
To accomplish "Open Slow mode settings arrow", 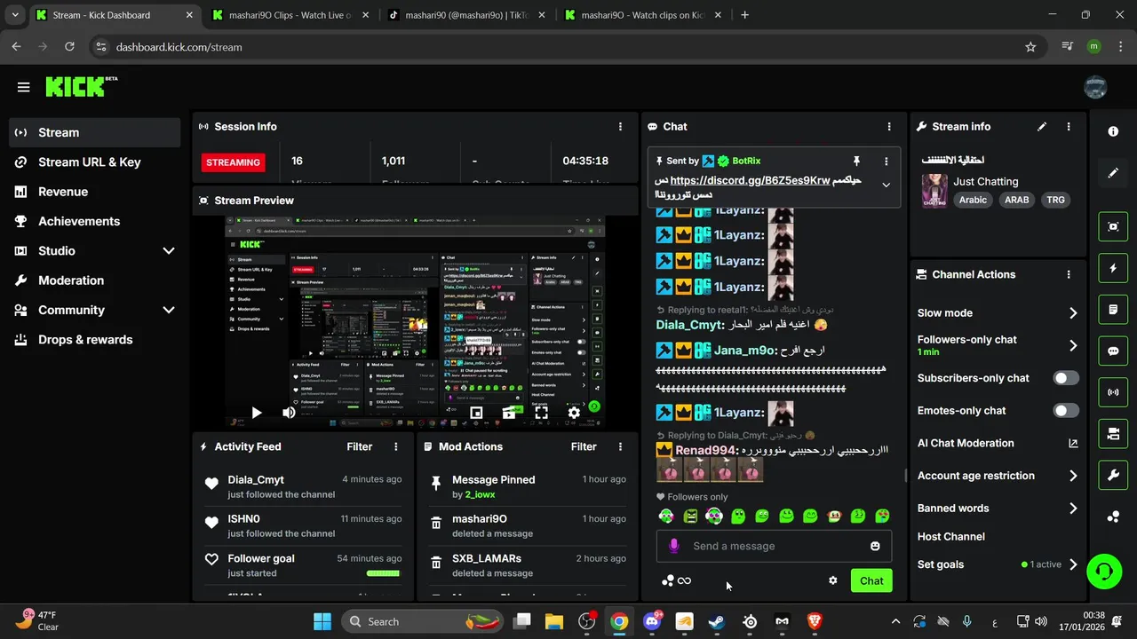I will (1073, 313).
